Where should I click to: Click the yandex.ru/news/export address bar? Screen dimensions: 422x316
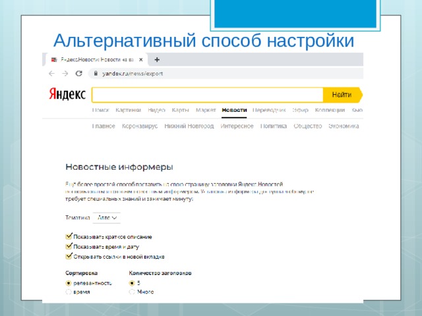coord(226,74)
